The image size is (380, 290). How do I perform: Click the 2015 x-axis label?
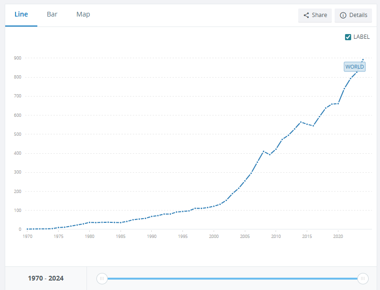[x=307, y=237]
